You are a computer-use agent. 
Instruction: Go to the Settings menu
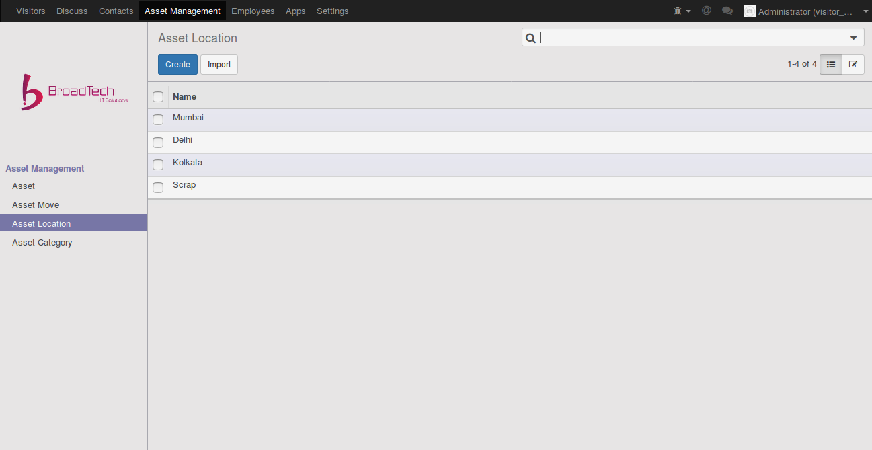332,11
